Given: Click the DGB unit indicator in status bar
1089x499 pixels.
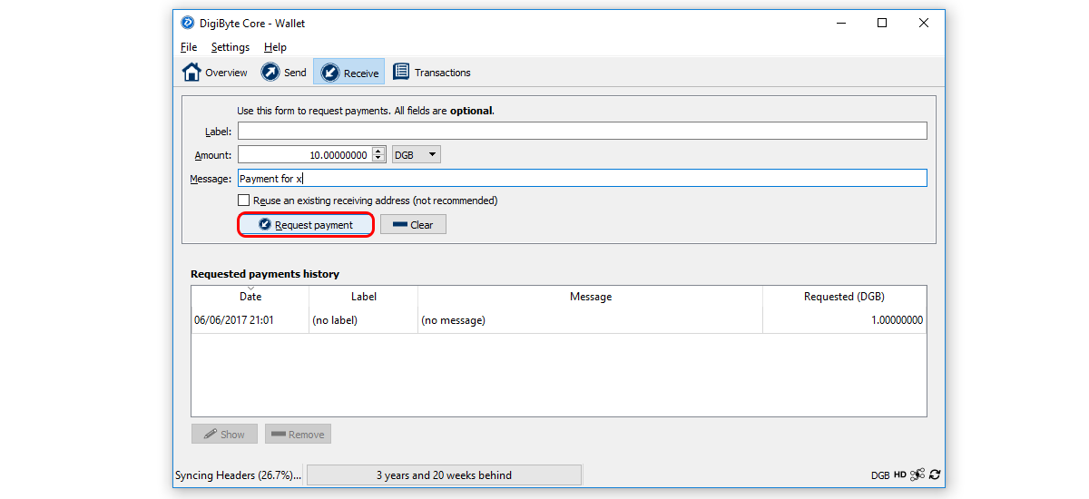Looking at the screenshot, I should coord(880,475).
